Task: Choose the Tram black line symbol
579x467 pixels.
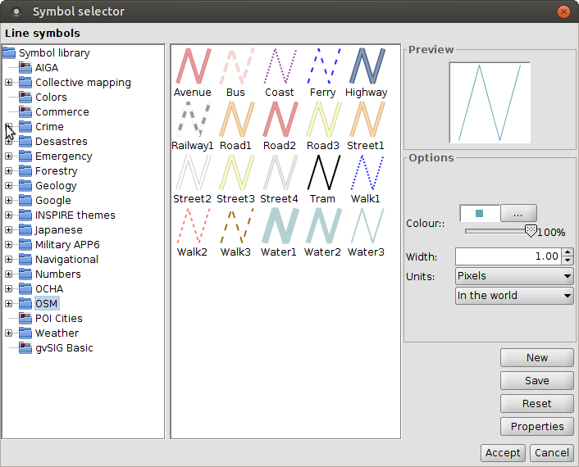Action: (x=322, y=172)
